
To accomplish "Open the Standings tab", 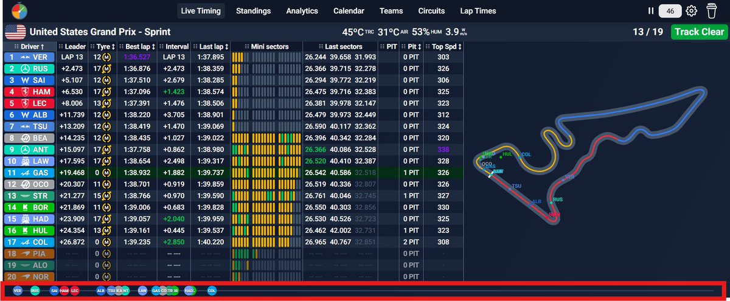I will tap(254, 11).
